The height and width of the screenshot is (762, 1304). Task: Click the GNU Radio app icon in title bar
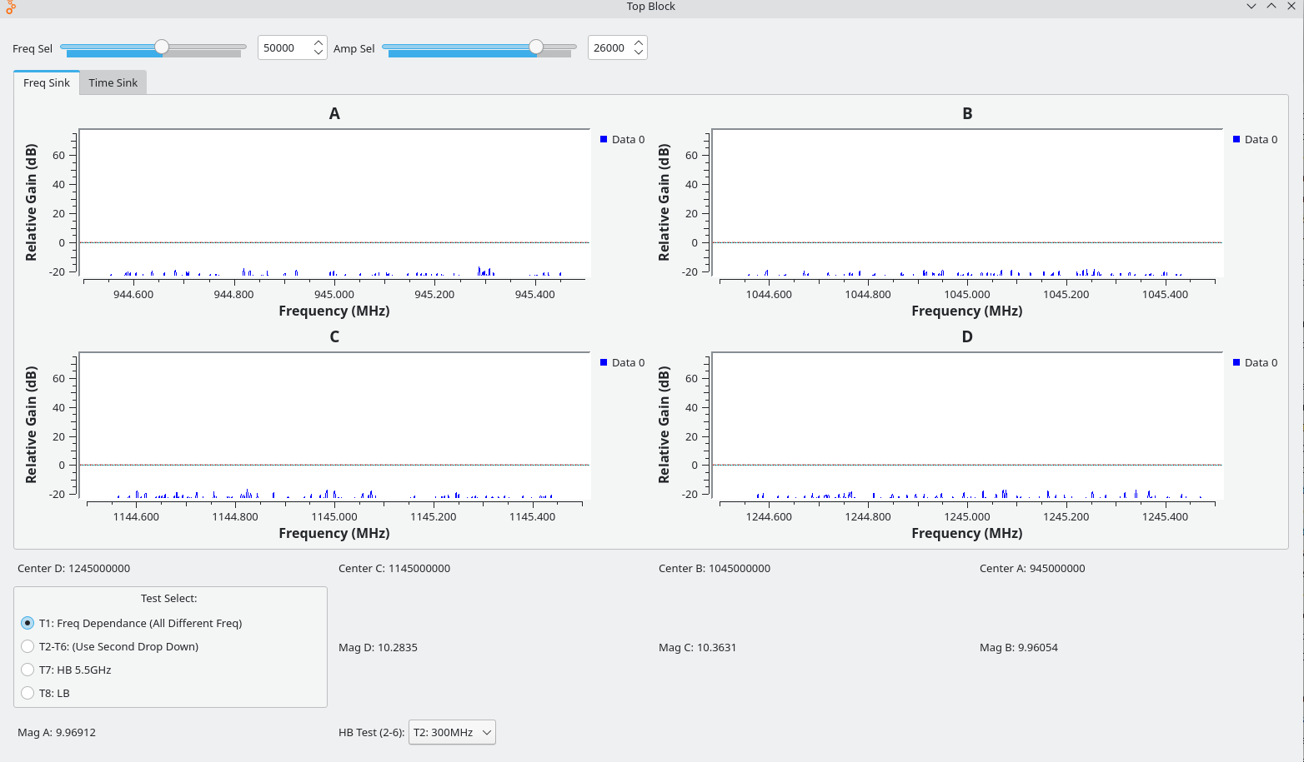10,7
